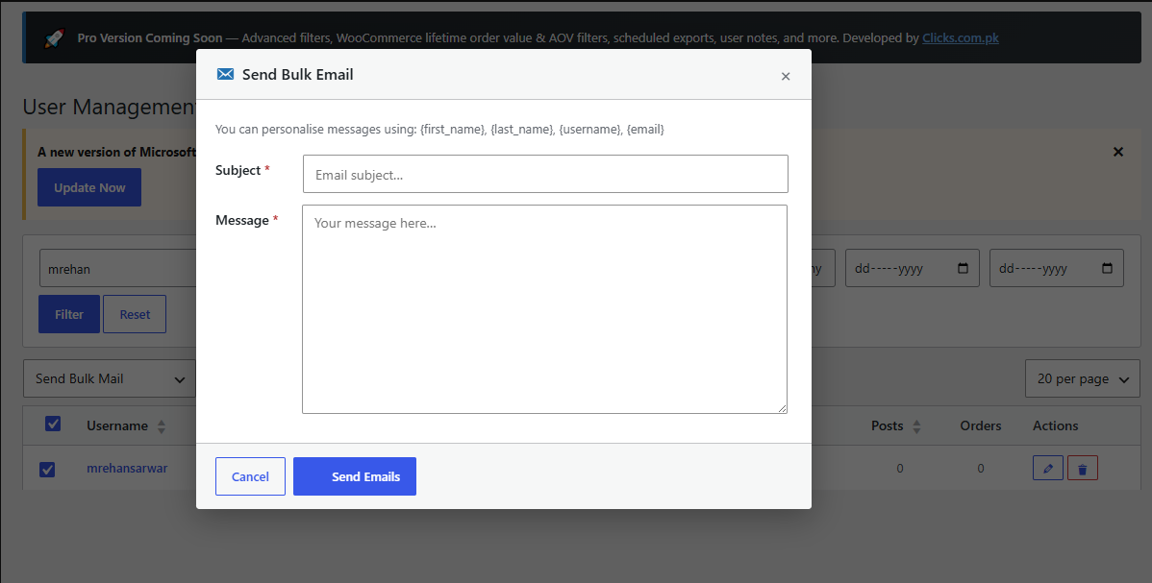This screenshot has height=583, width=1152.
Task: Close the Send Bulk Email dialog
Action: click(786, 77)
